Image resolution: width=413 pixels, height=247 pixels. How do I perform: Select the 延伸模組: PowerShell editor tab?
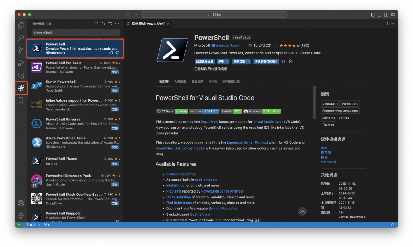point(148,24)
